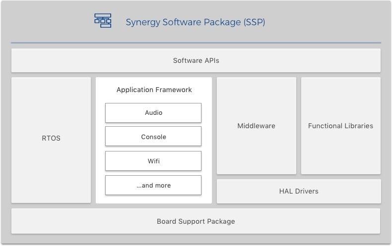Click the divider line under the title
The width and height of the screenshot is (392, 246).
[196, 43]
